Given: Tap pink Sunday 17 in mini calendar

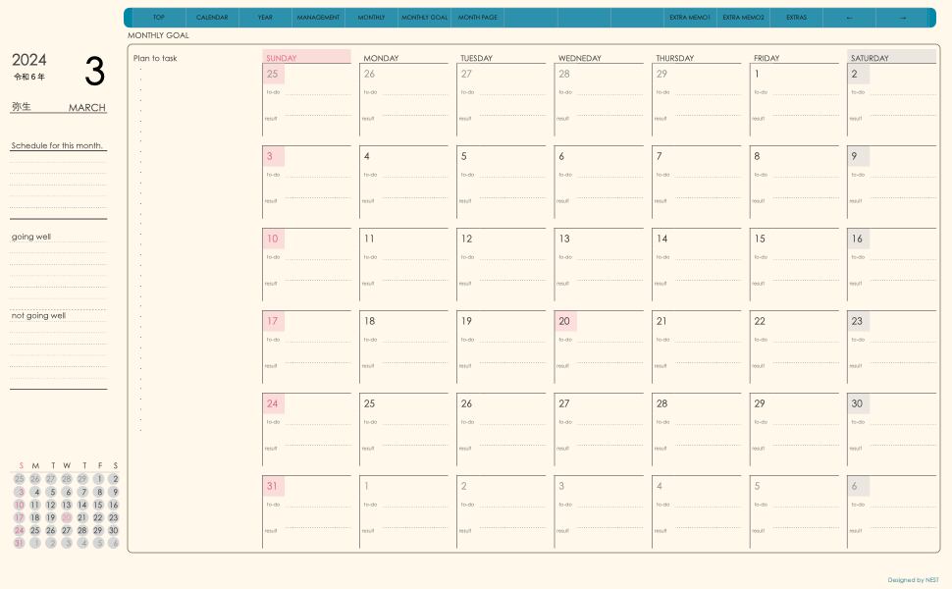Looking at the screenshot, I should click(x=19, y=517).
